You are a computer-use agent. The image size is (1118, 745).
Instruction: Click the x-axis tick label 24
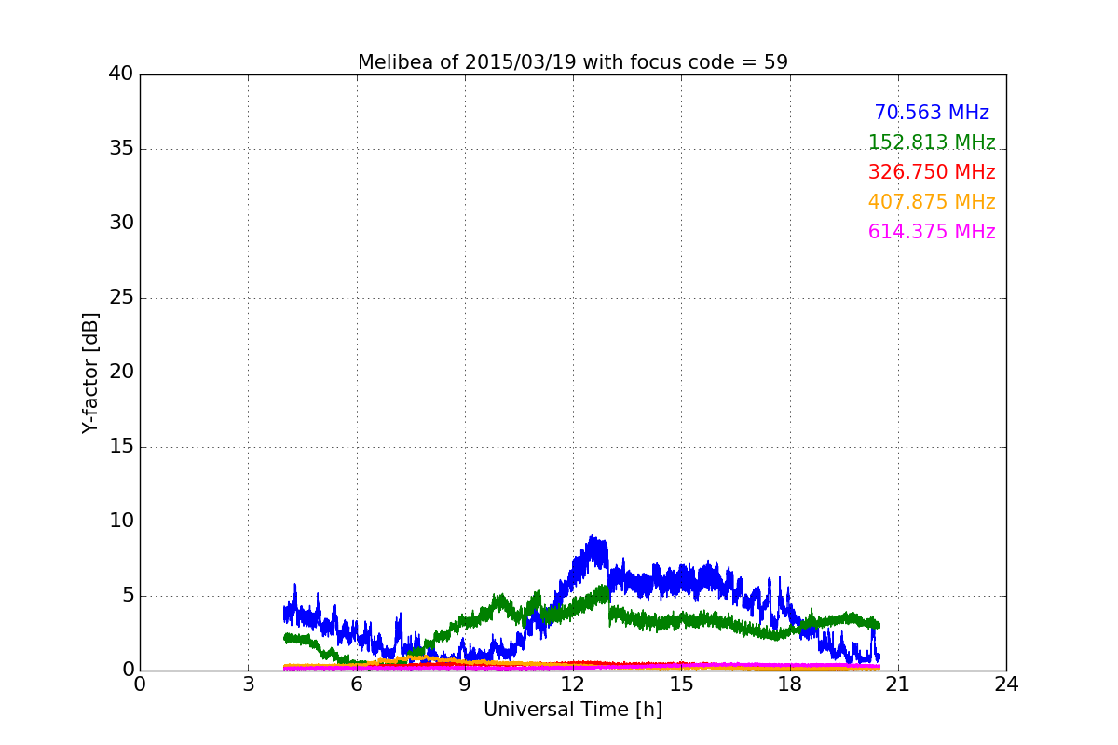[x=1006, y=684]
